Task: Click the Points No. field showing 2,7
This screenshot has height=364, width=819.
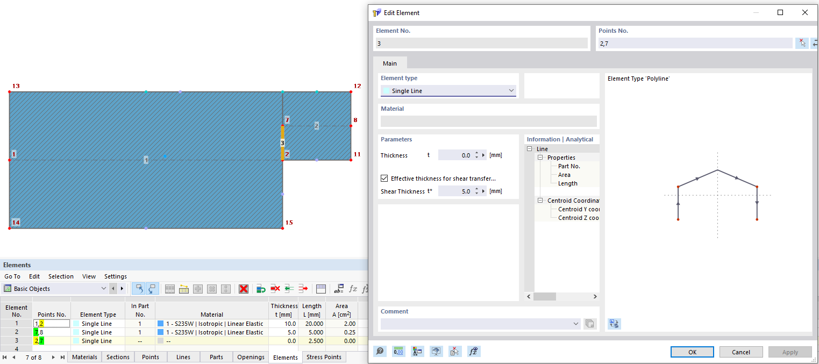Action: 695,44
